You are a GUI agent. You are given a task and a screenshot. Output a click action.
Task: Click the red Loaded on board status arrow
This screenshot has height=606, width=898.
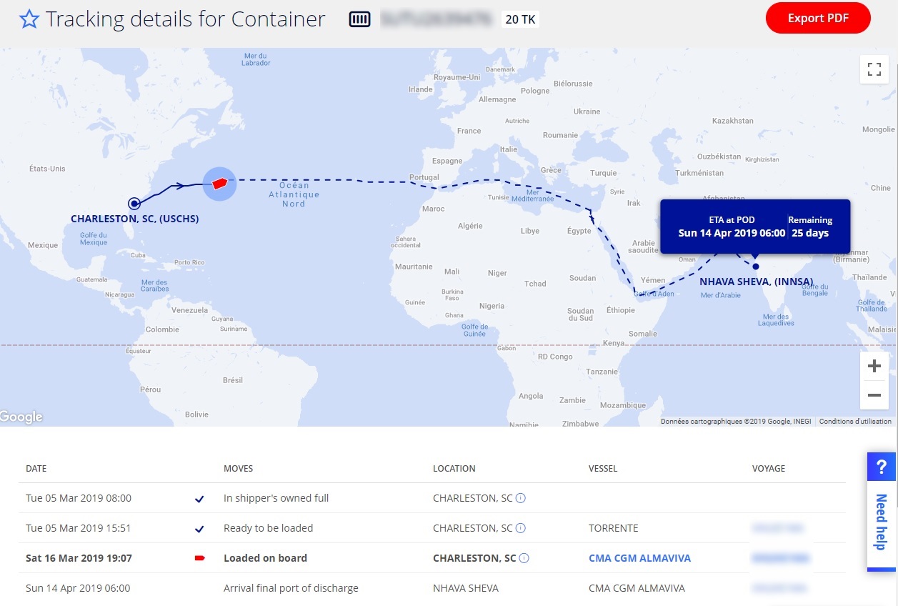click(x=200, y=558)
